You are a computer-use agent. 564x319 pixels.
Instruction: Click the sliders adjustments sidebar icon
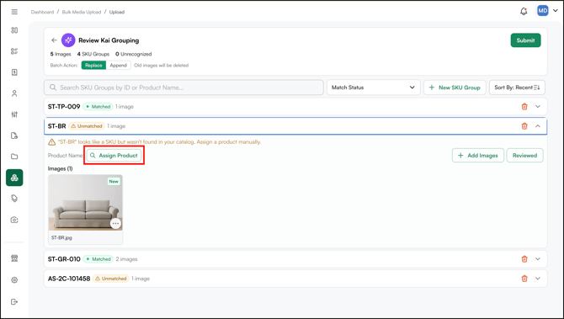14,114
